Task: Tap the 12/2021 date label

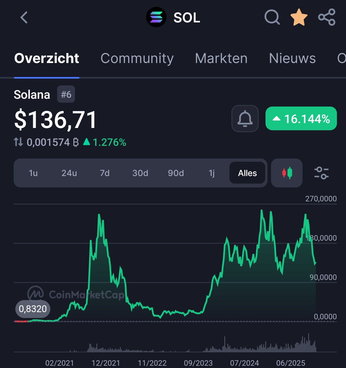Action: coord(105,363)
